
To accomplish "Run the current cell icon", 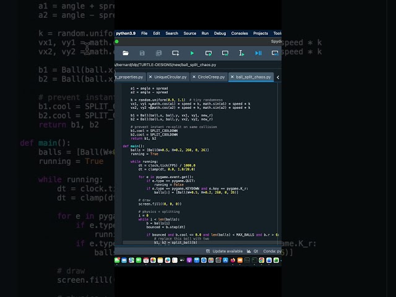I will (x=209, y=53).
